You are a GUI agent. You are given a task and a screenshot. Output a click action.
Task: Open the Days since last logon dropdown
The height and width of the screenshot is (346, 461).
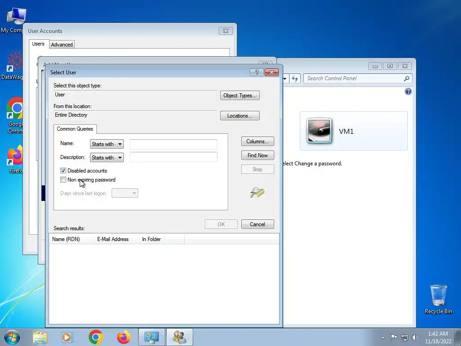[x=125, y=193]
